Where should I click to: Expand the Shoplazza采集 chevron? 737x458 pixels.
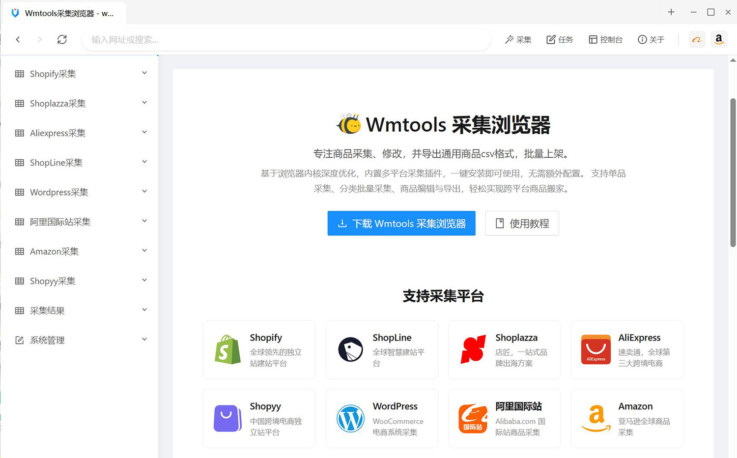pos(144,103)
